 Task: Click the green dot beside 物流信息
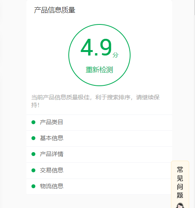coord(33,186)
